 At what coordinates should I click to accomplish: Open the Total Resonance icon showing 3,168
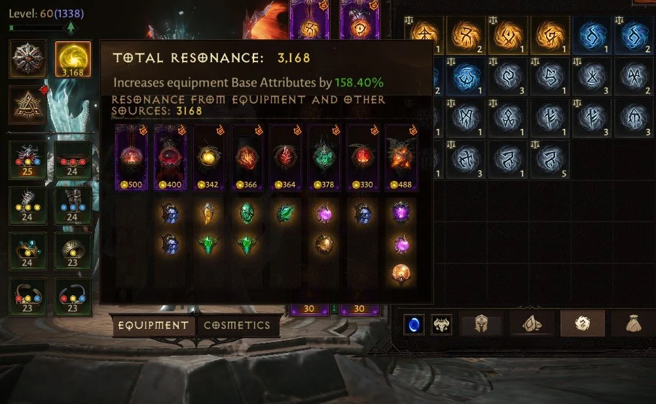click(x=73, y=59)
